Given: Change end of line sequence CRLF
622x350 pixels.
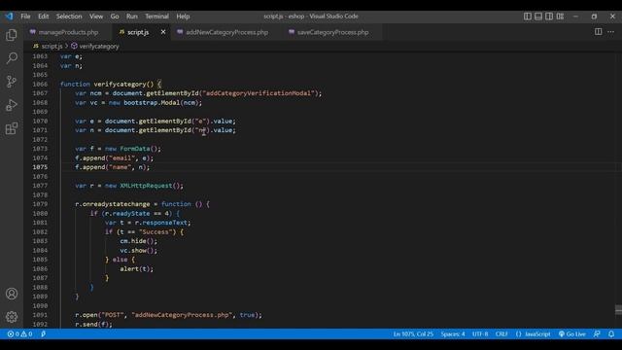Looking at the screenshot, I should [x=501, y=334].
